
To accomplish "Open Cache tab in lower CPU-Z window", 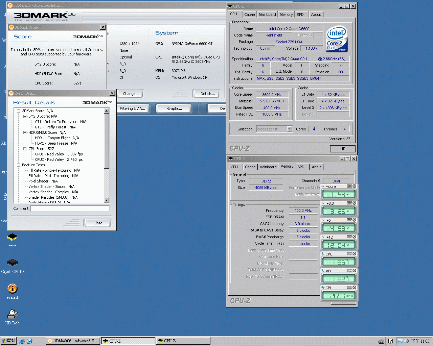I will pyautogui.click(x=250, y=167).
